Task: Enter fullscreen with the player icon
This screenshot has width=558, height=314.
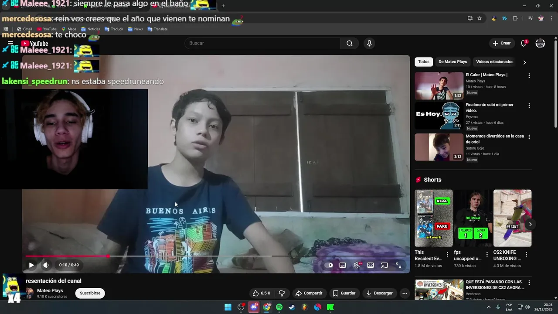Action: tap(398, 265)
